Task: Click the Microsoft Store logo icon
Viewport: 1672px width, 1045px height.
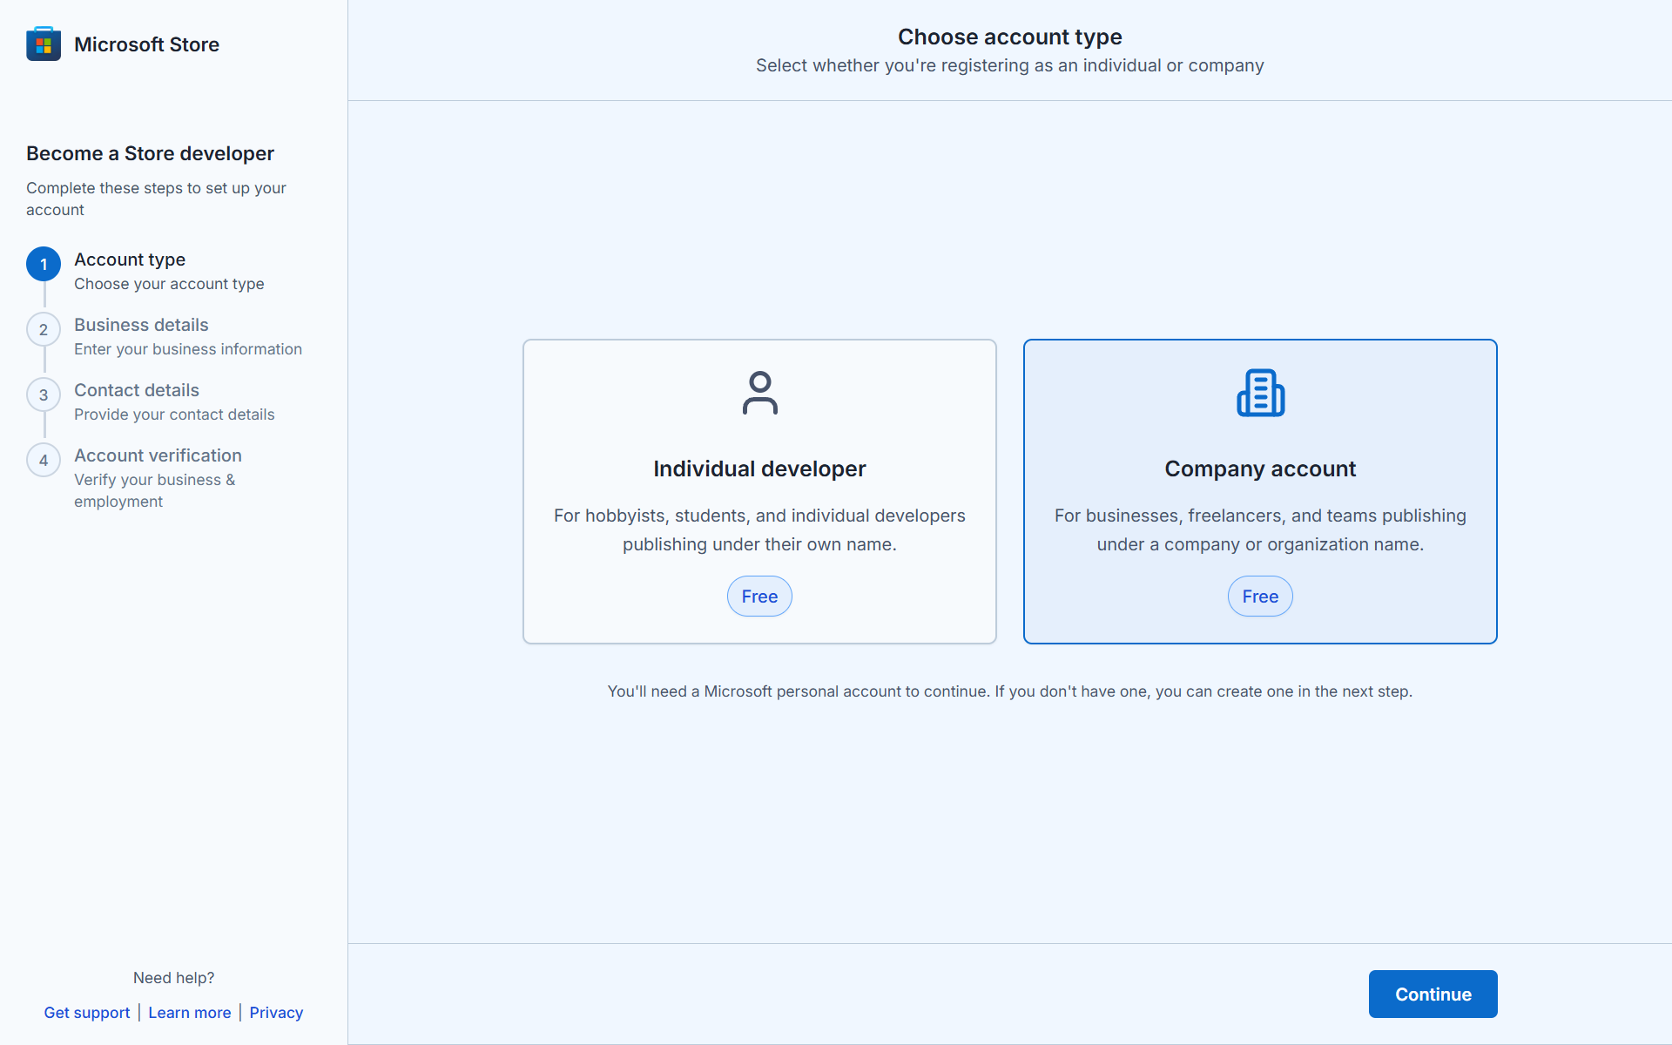Action: (43, 44)
